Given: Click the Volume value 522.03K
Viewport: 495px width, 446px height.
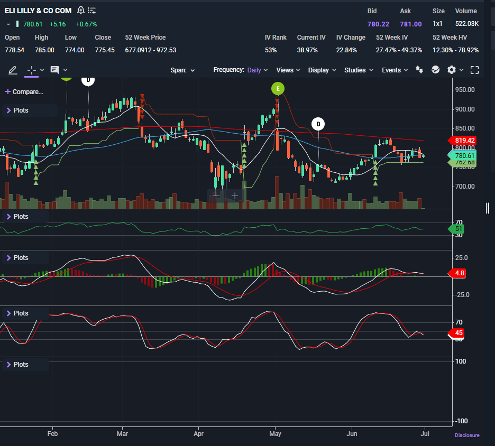Looking at the screenshot, I should pyautogui.click(x=467, y=24).
